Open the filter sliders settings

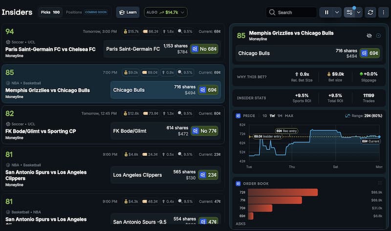click(349, 12)
